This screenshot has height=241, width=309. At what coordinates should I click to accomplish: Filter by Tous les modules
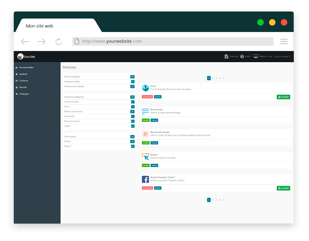click(99, 77)
